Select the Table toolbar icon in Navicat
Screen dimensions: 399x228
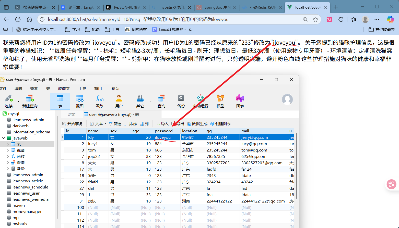coord(60,101)
